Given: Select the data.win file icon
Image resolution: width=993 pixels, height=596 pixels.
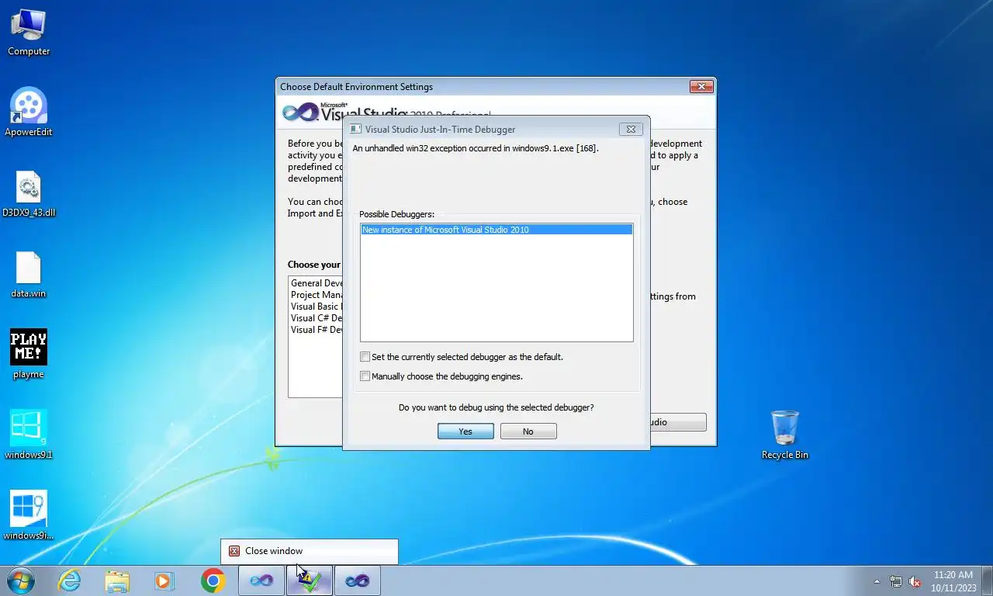Looking at the screenshot, I should tap(29, 275).
